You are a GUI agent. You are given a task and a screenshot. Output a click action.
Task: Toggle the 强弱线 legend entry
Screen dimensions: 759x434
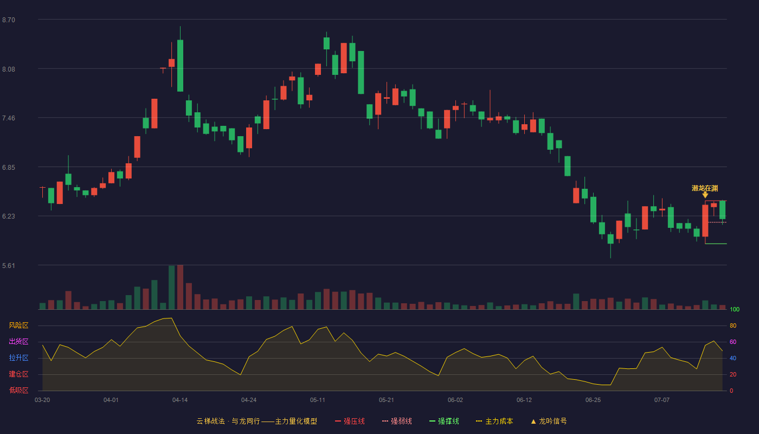[x=397, y=421]
